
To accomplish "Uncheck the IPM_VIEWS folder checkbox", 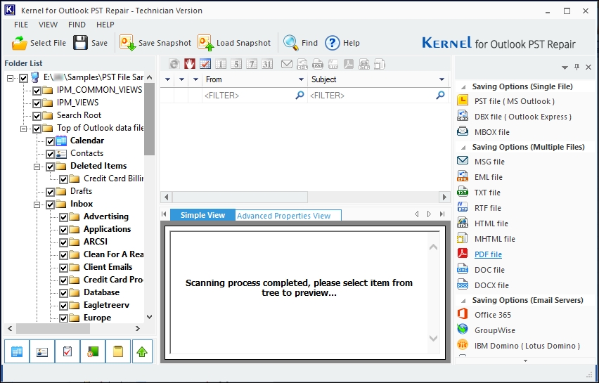I will pos(37,103).
